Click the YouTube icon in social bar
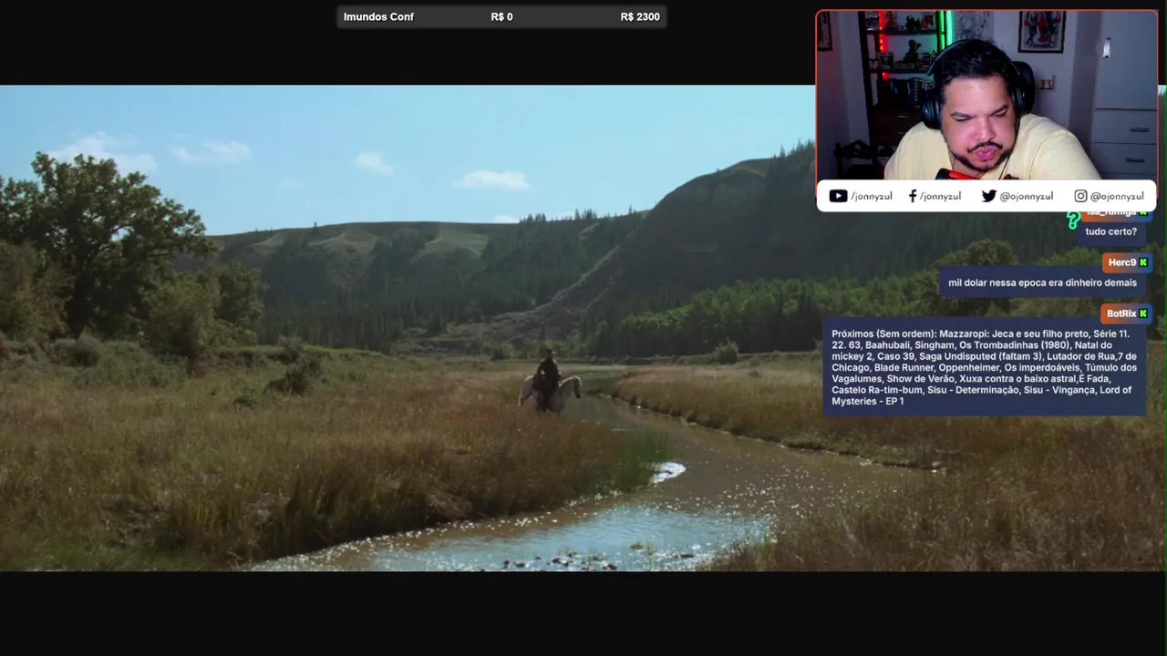Image resolution: width=1167 pixels, height=656 pixels. 838,196
